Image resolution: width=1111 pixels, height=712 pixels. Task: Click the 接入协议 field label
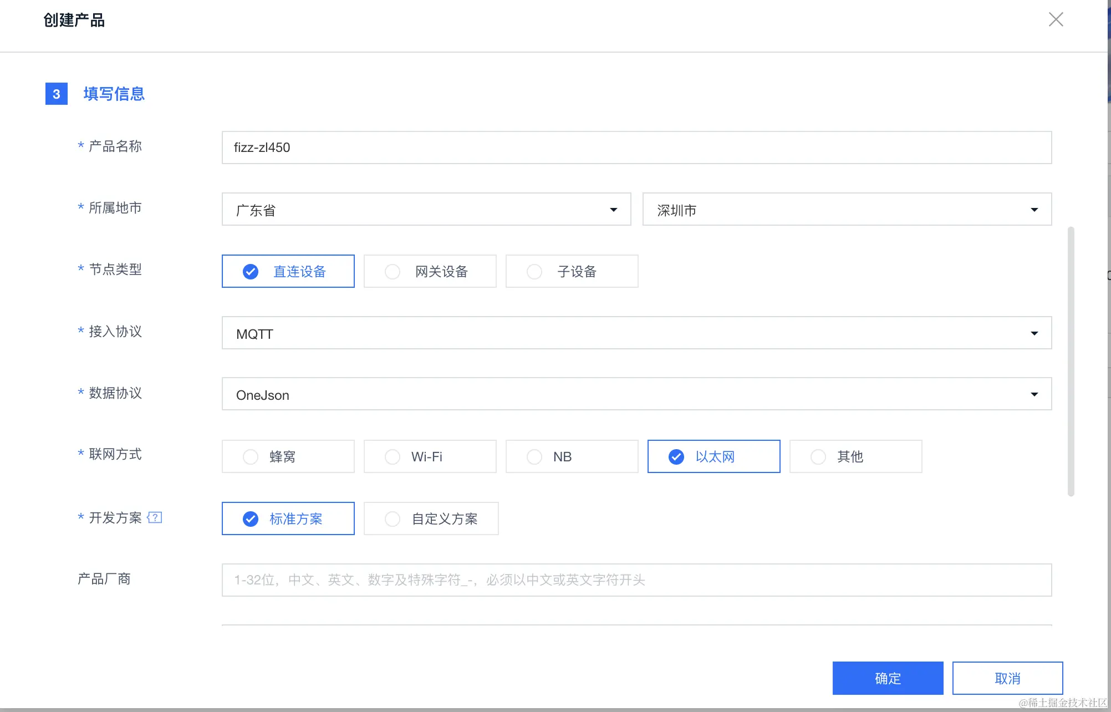[x=115, y=331]
